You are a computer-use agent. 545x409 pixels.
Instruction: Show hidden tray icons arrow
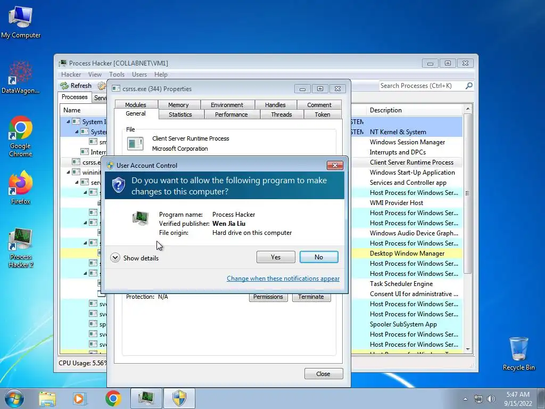[465, 399]
